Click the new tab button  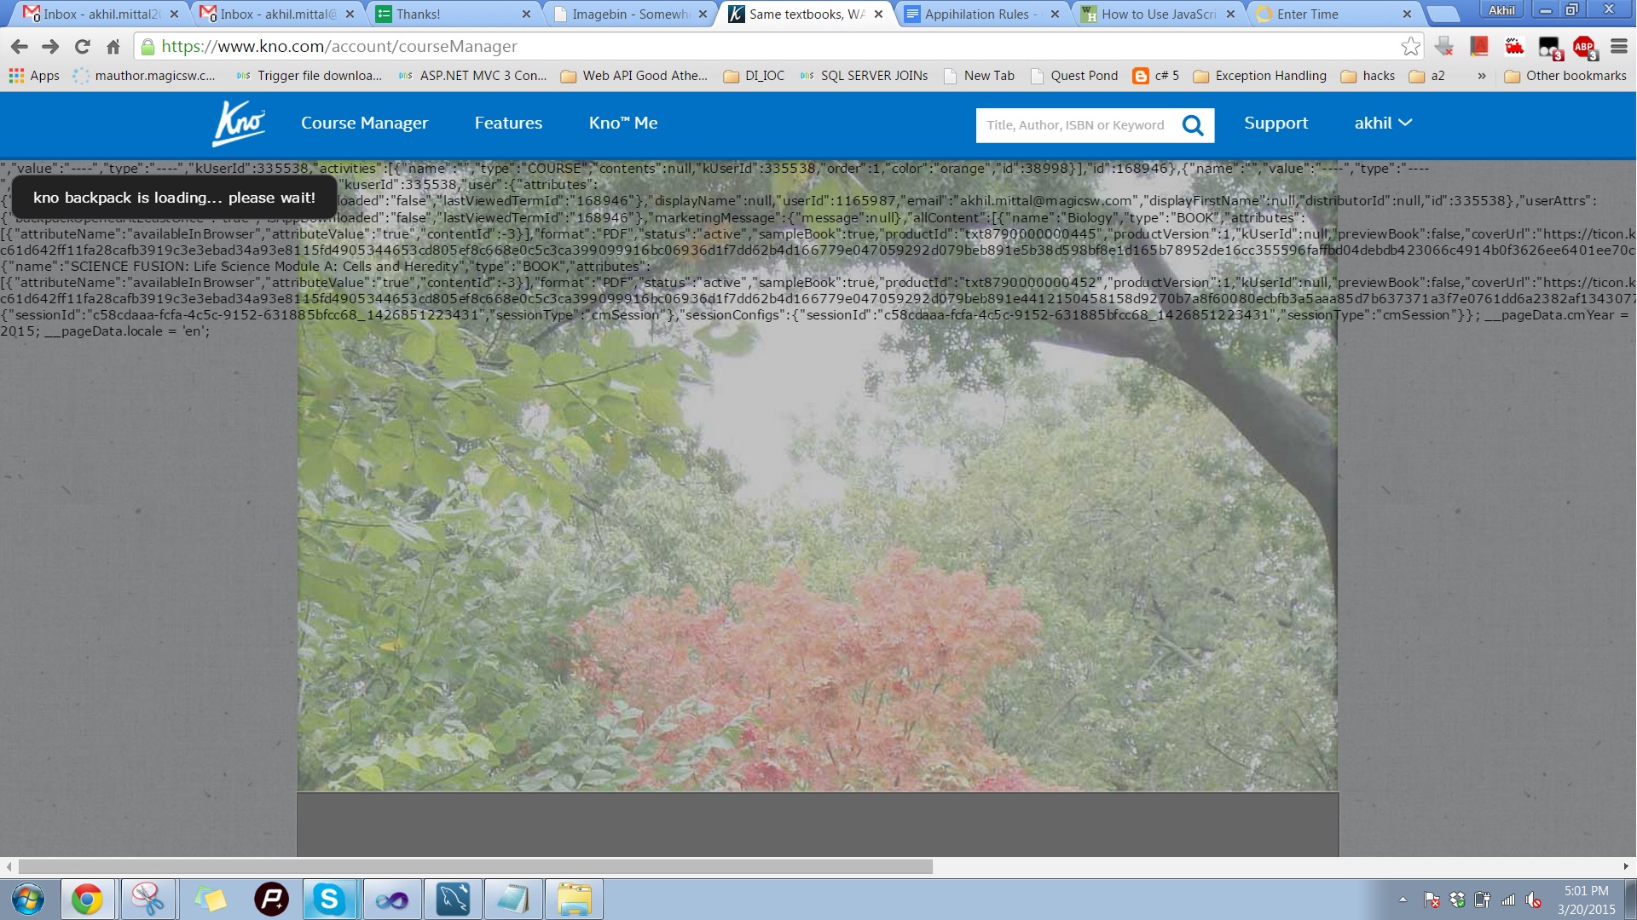pos(1443,14)
